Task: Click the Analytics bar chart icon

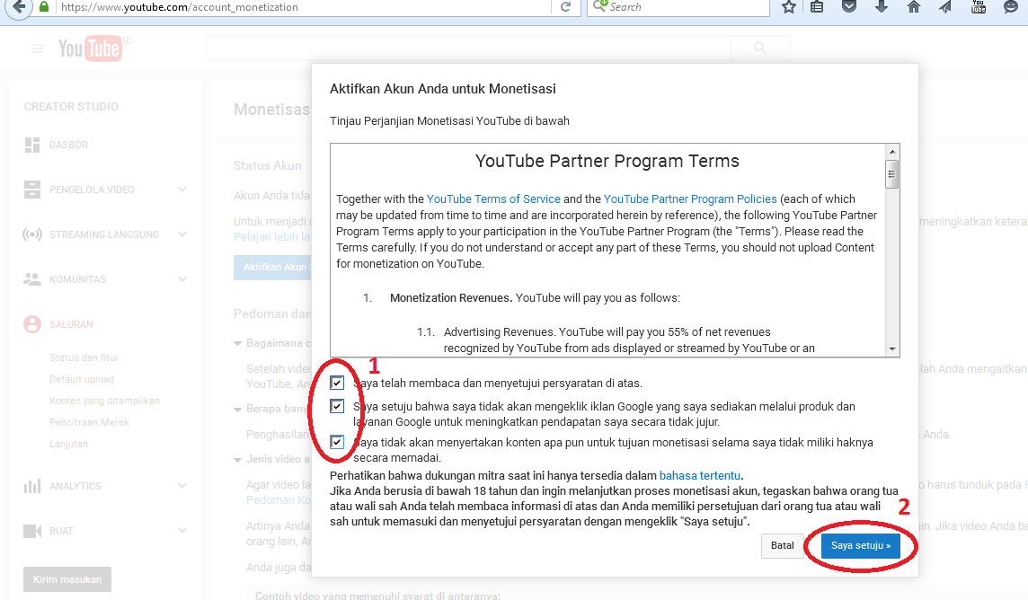Action: (32, 486)
